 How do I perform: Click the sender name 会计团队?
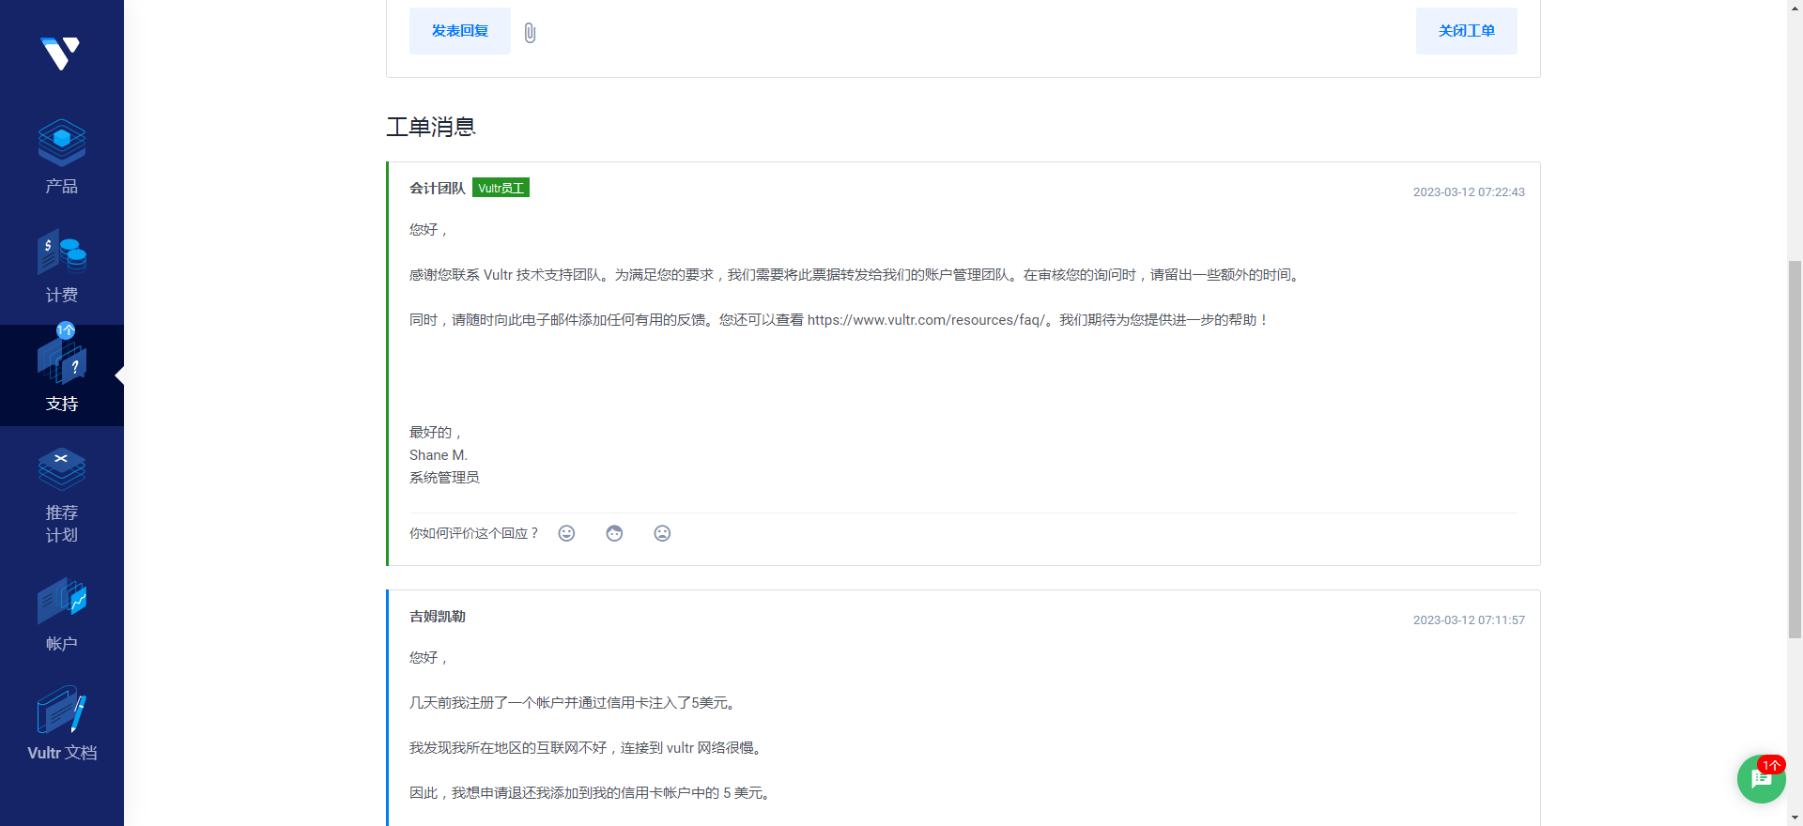[438, 188]
